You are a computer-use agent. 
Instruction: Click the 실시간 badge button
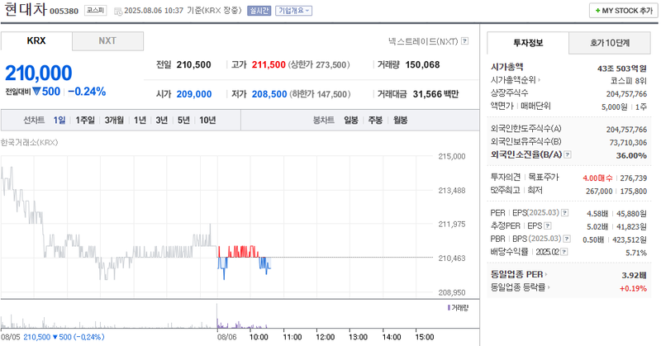(259, 11)
